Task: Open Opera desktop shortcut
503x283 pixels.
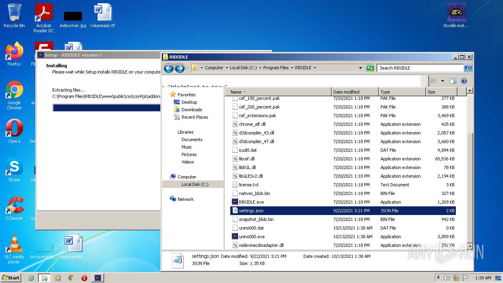Action: pyautogui.click(x=14, y=131)
